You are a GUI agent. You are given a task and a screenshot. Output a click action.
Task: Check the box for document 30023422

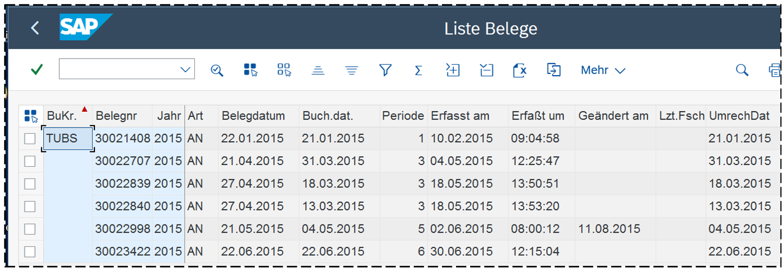[30, 251]
